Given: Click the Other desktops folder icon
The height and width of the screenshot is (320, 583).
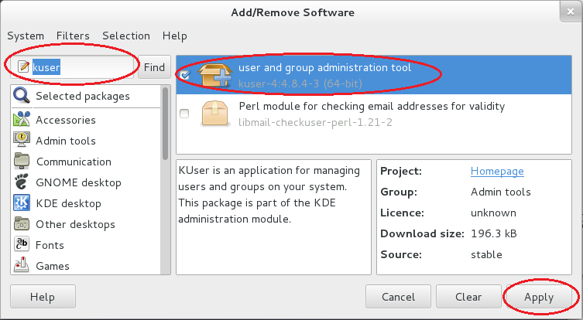Looking at the screenshot, I should (22, 224).
